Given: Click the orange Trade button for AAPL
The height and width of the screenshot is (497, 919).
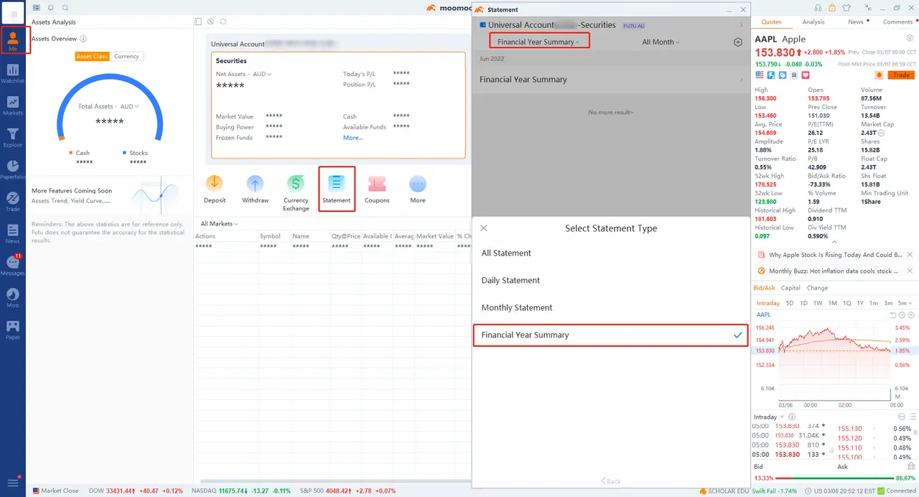Looking at the screenshot, I should coord(901,75).
